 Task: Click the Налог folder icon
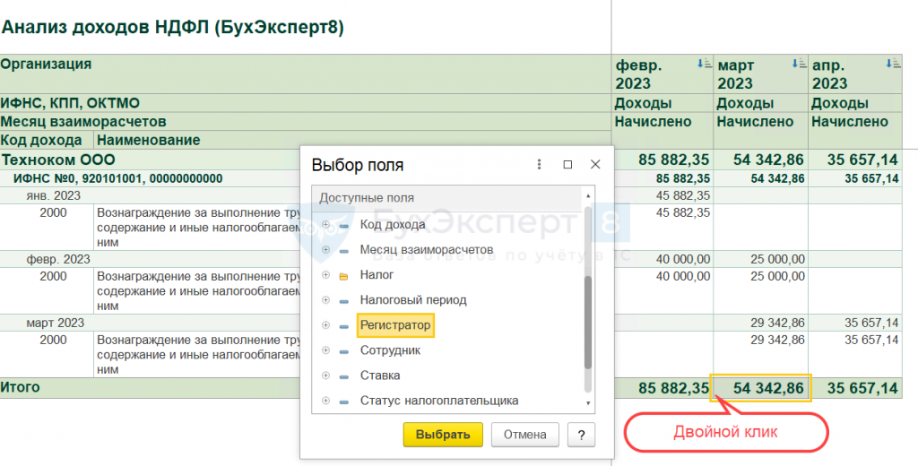[343, 276]
